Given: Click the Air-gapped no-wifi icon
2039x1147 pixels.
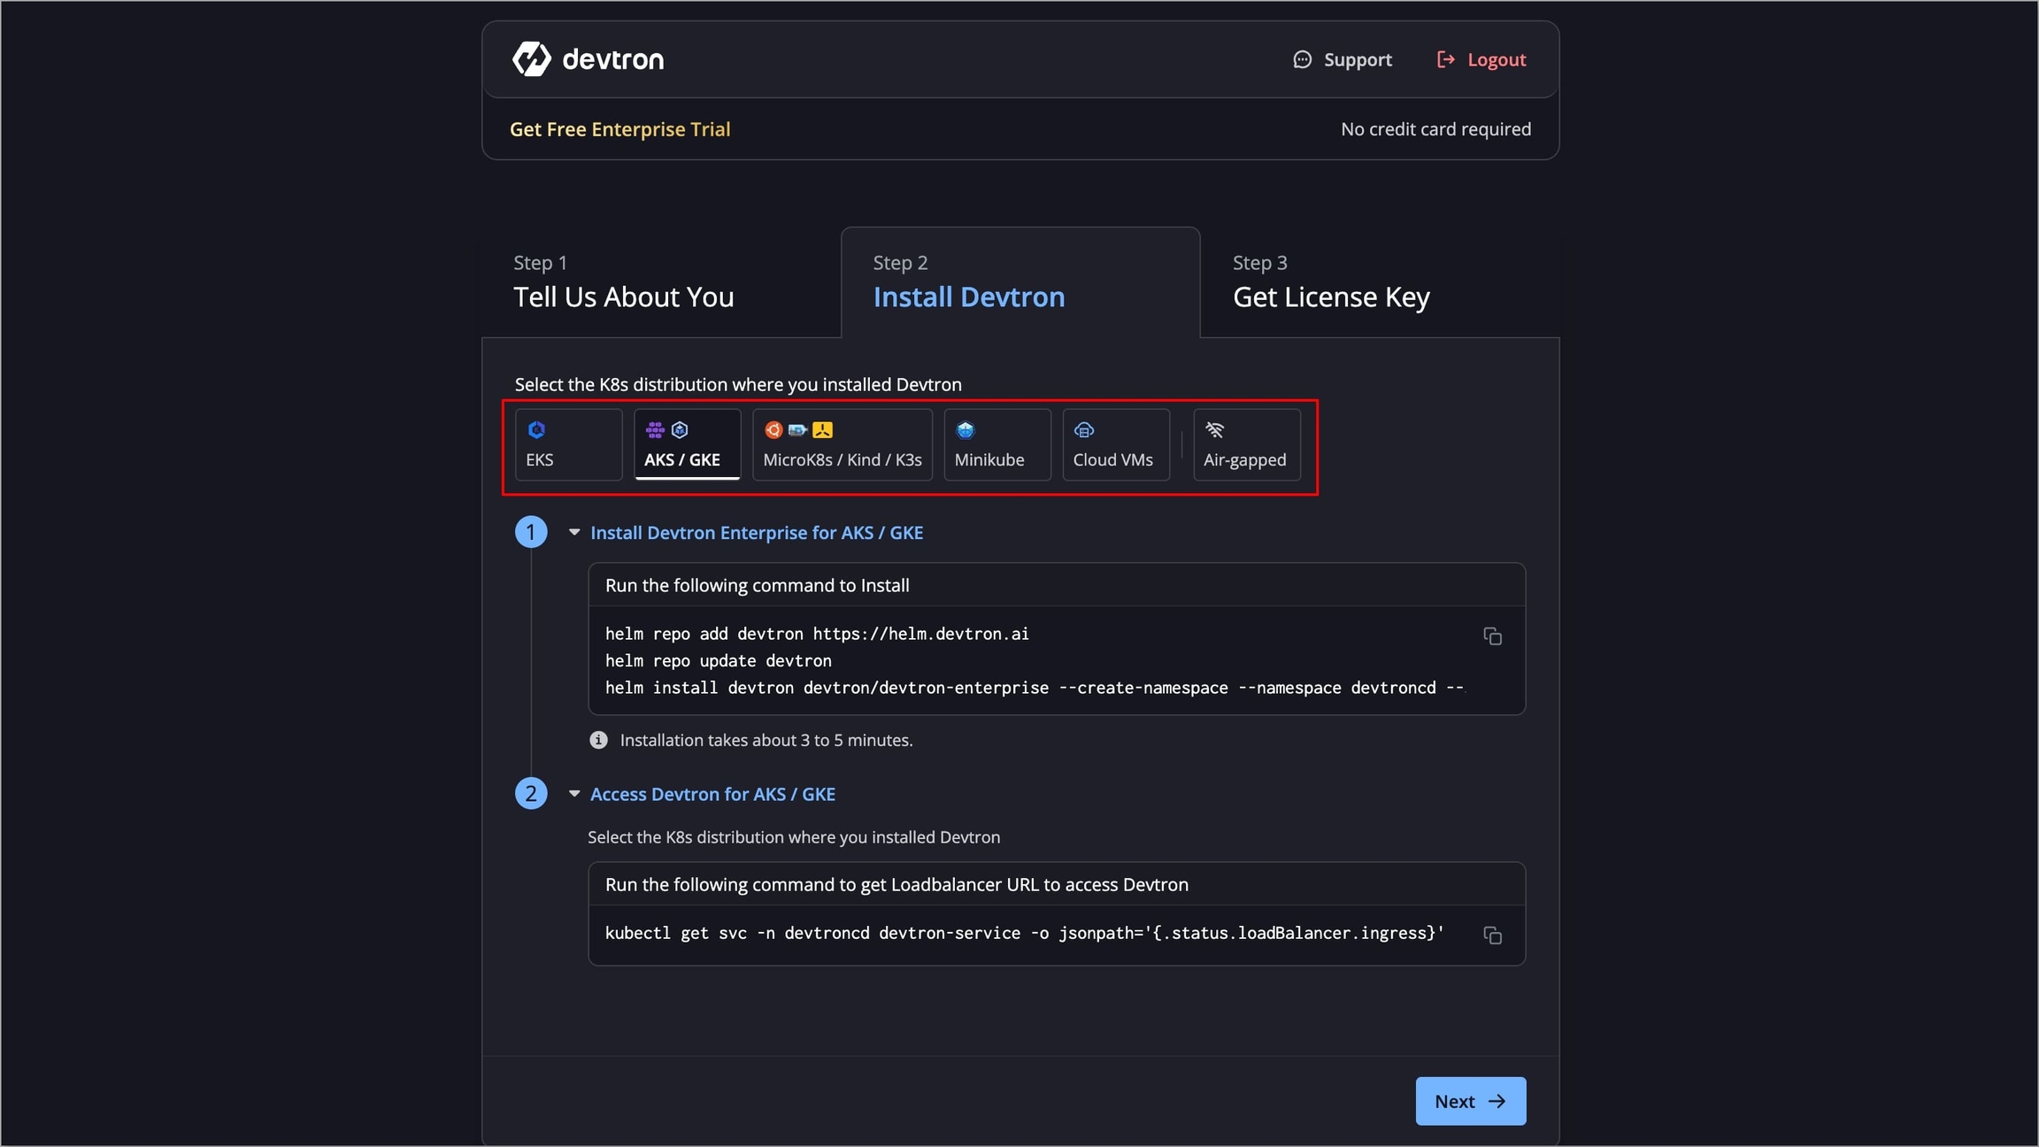Looking at the screenshot, I should (x=1215, y=430).
